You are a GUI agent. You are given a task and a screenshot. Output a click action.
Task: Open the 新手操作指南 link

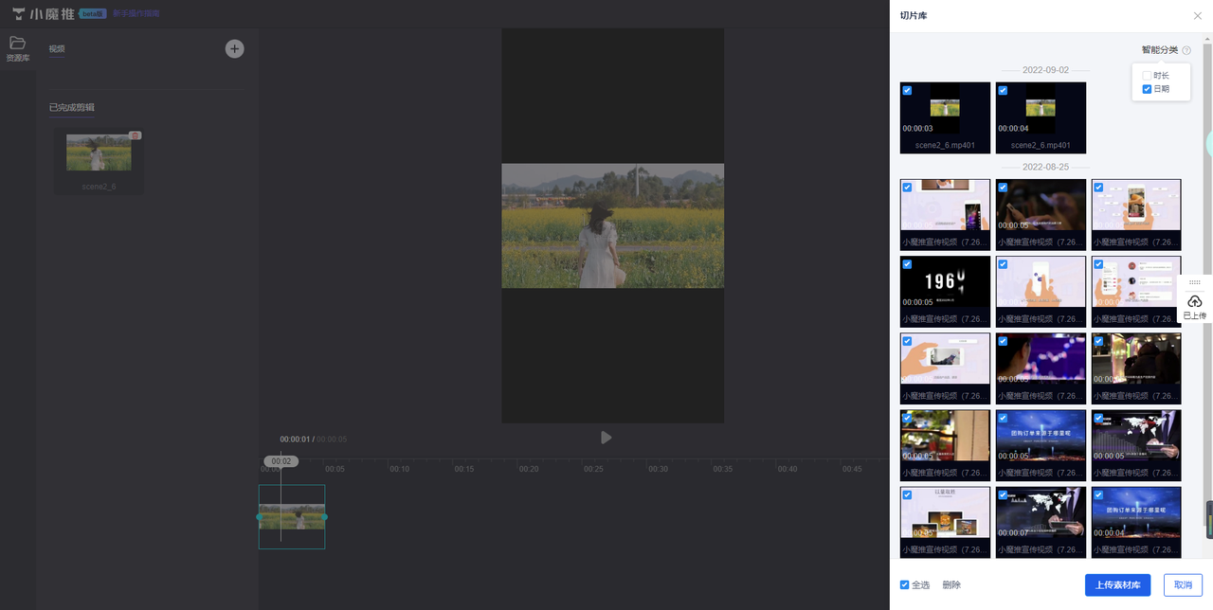(x=136, y=14)
